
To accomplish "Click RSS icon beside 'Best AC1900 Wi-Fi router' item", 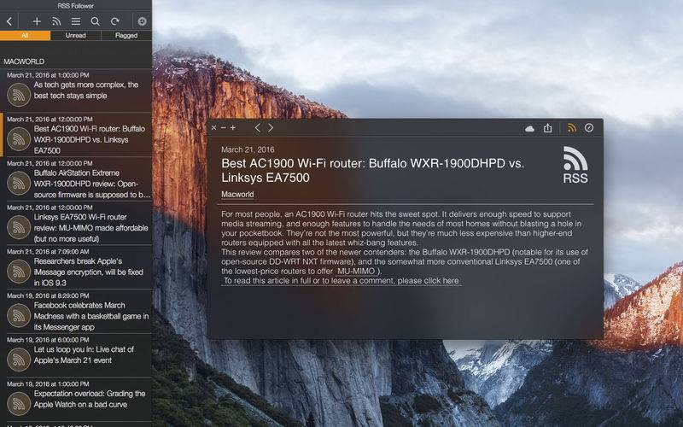I will coord(19,139).
